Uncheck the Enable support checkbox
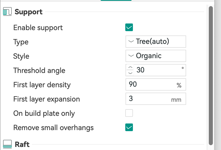 pos(129,27)
